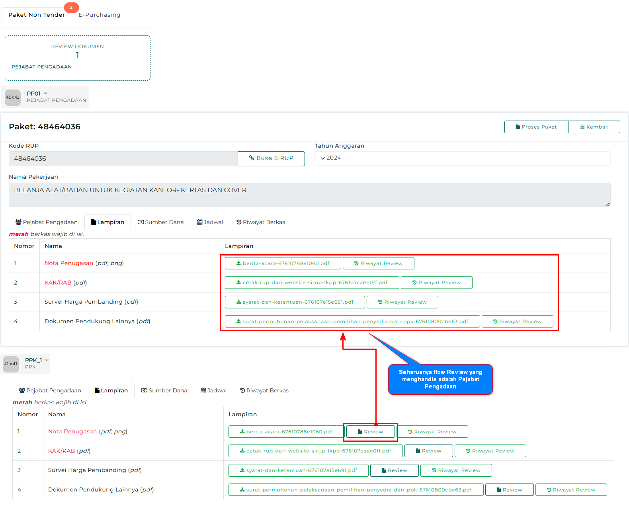Click the file icon on Proses Paket
Viewport: 629px width, 505px height.
(518, 127)
